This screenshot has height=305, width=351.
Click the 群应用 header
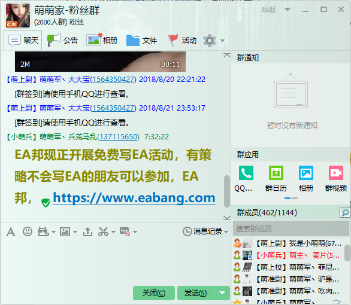tap(248, 155)
